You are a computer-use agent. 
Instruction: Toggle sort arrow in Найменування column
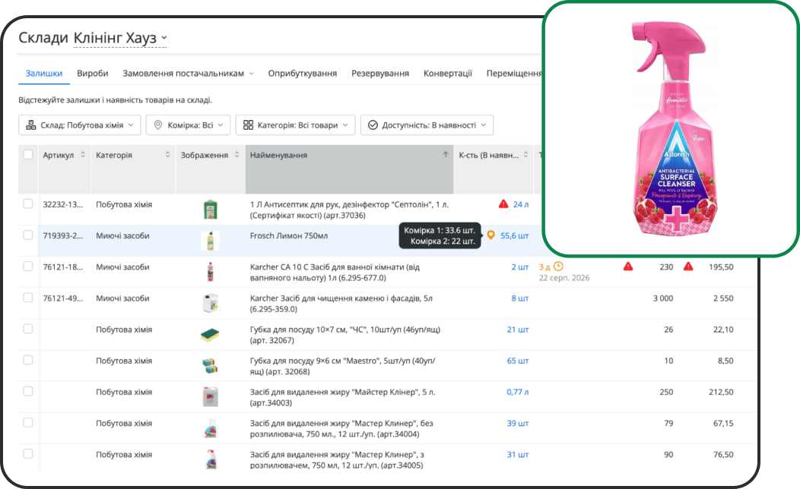[446, 154]
